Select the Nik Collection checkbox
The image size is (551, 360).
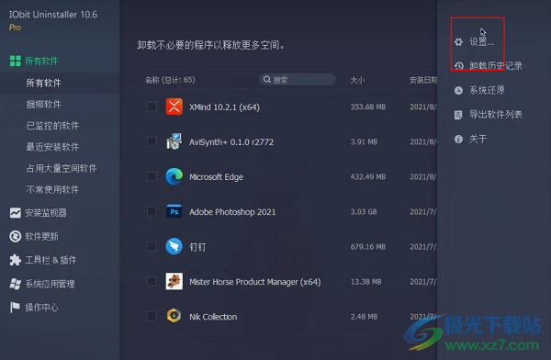coord(152,316)
